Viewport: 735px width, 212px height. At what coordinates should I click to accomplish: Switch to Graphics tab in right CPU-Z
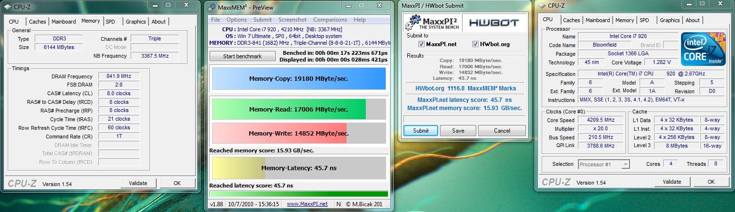click(670, 20)
